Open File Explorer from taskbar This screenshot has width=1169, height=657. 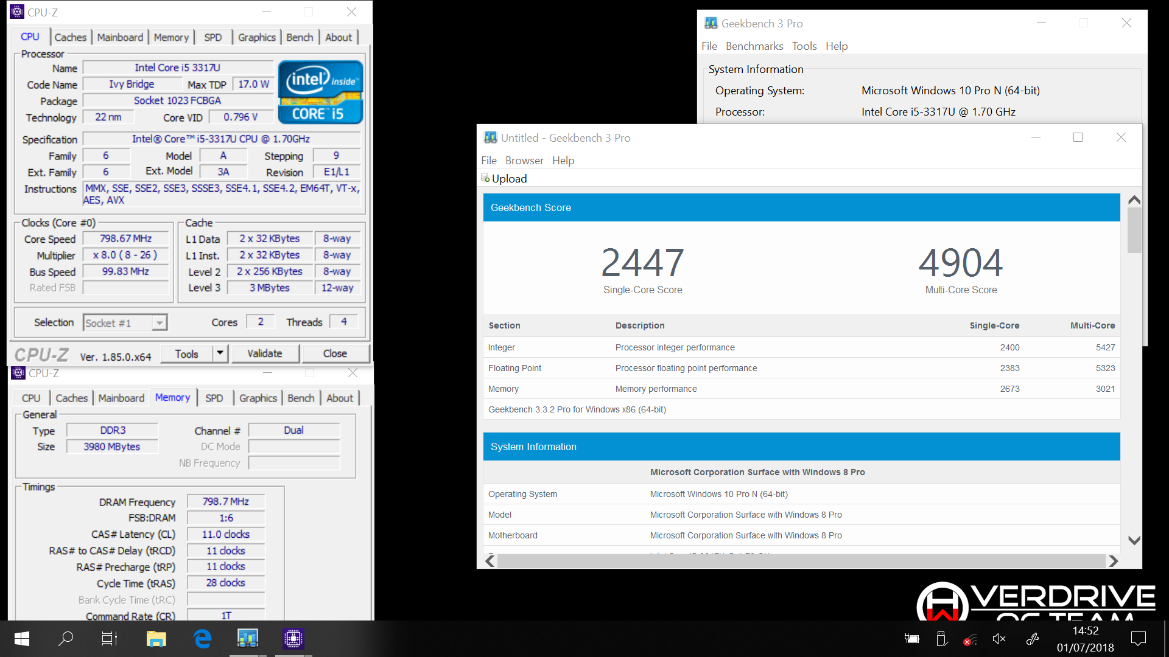tap(156, 639)
